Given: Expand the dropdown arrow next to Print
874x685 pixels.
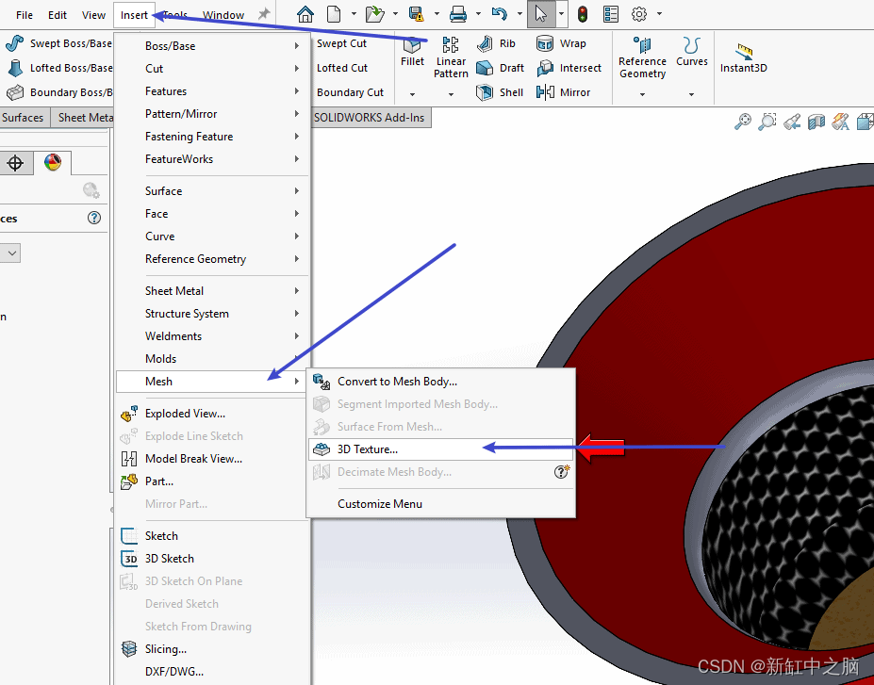Looking at the screenshot, I should point(478,14).
